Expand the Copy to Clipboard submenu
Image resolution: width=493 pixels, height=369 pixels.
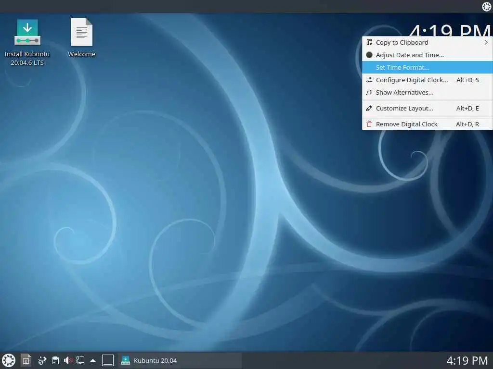point(428,42)
